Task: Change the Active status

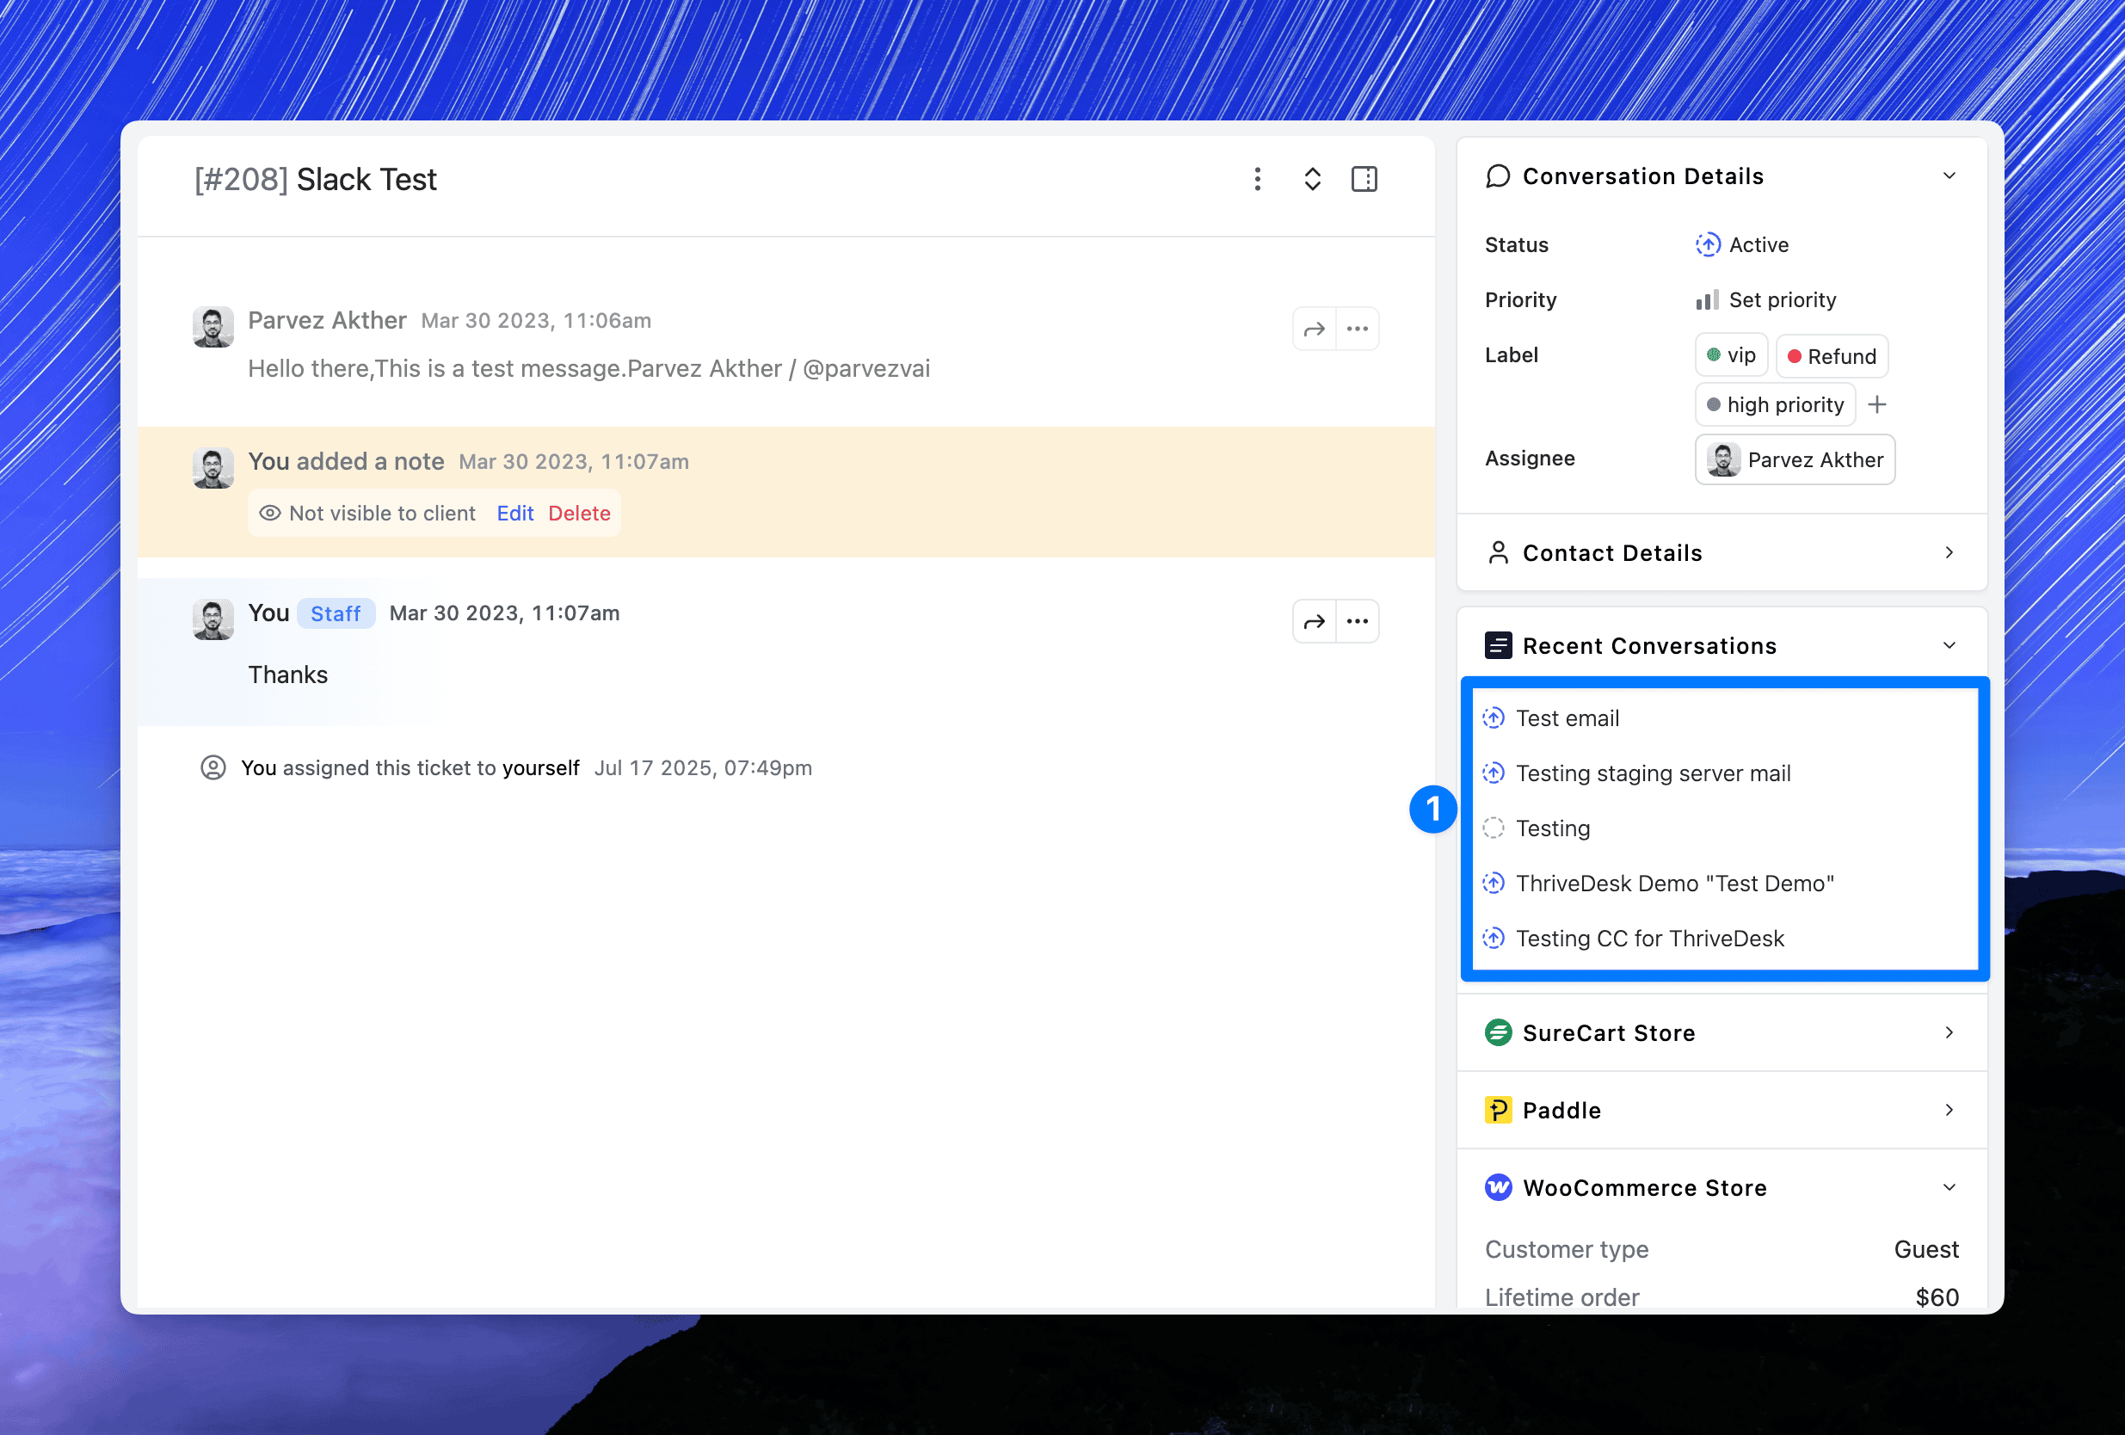Action: point(1742,245)
